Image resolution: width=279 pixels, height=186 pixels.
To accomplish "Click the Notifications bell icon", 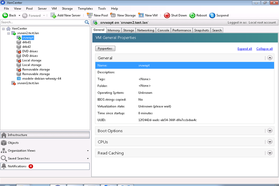I will (4, 166).
